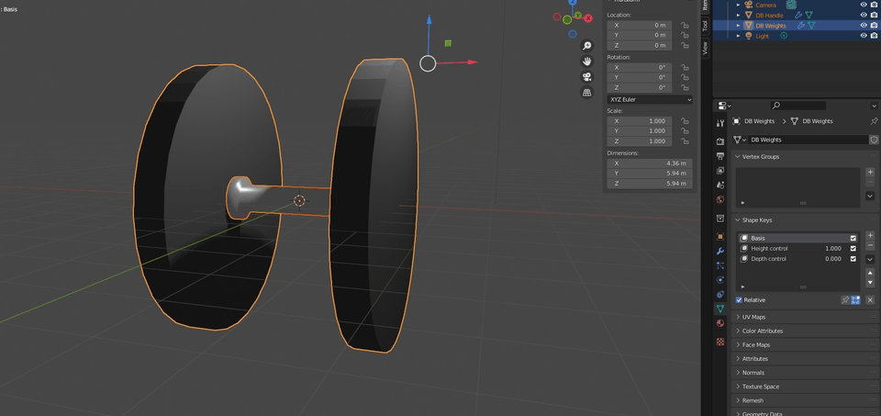The image size is (881, 416).
Task: Uncheck the Relative shape keys checkbox
Action: click(740, 300)
